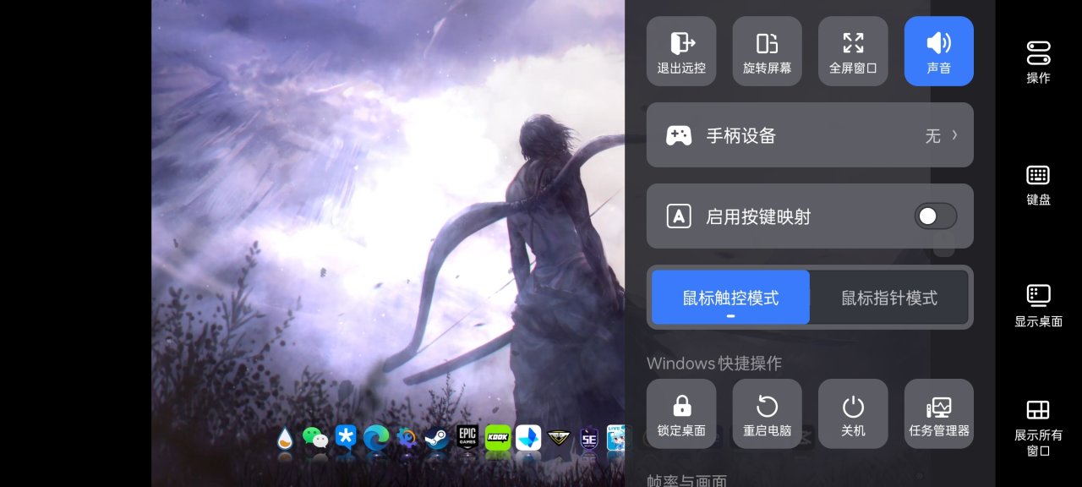Tap the 全屏窗口 fullscreen window button
The width and height of the screenshot is (1082, 487).
853,51
